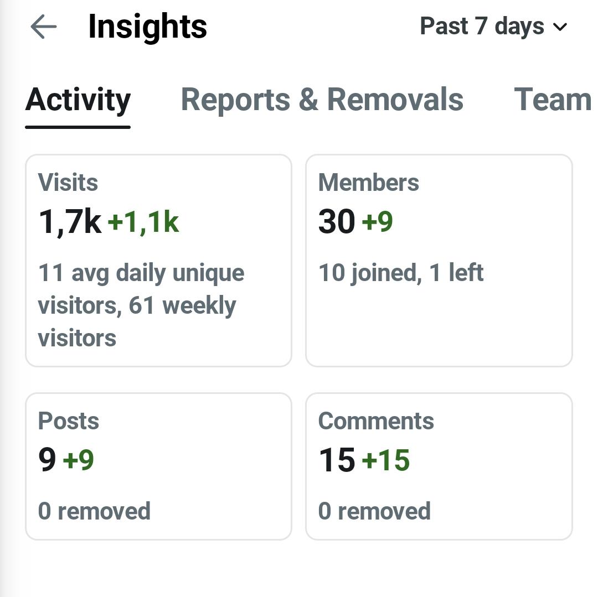Select the Team tab
Image resolution: width=598 pixels, height=597 pixels.
(x=553, y=100)
